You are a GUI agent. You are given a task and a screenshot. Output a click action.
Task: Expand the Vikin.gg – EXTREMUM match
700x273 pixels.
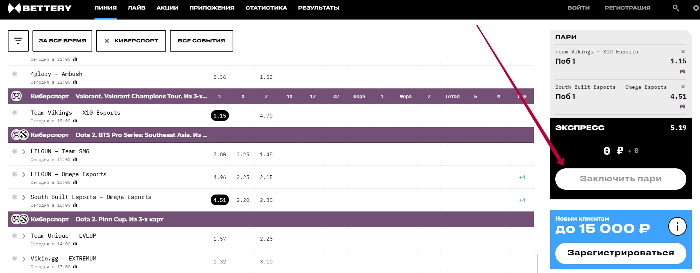(24, 259)
